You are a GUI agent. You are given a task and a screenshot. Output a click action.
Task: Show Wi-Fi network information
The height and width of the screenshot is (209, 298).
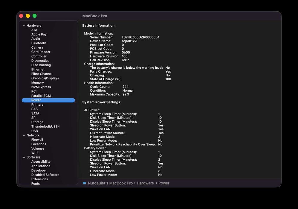[x=35, y=153]
